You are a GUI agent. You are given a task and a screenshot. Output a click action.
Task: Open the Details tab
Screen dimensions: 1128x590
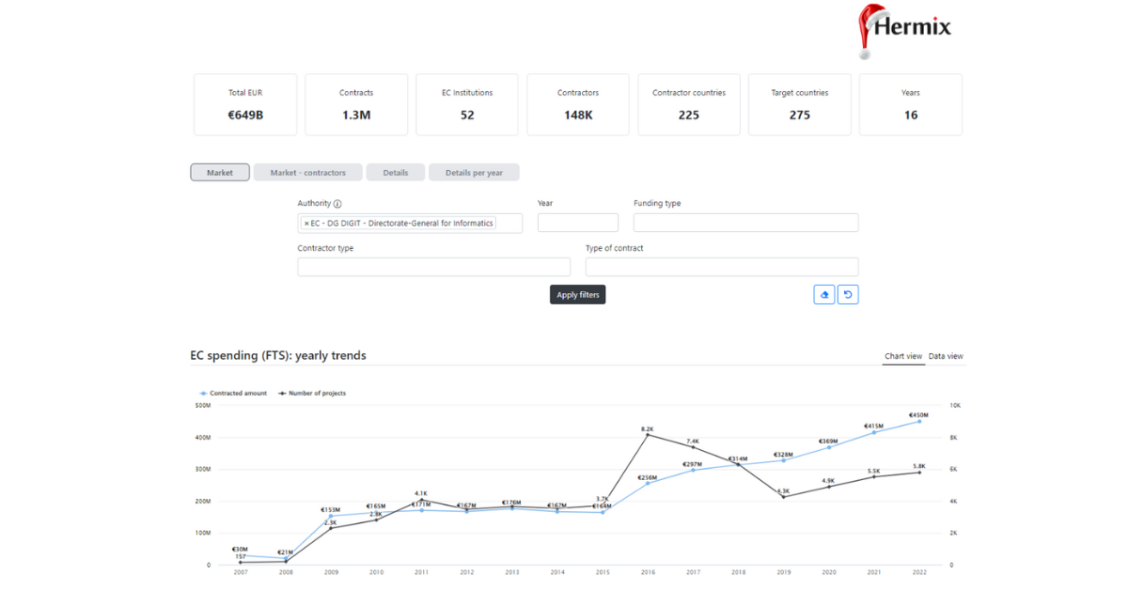395,173
